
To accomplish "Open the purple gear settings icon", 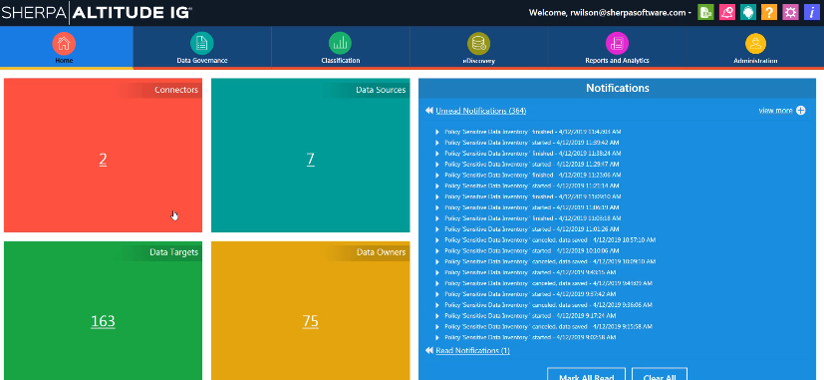I will tap(790, 12).
